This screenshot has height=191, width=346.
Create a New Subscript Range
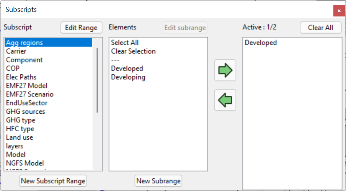tap(53, 181)
